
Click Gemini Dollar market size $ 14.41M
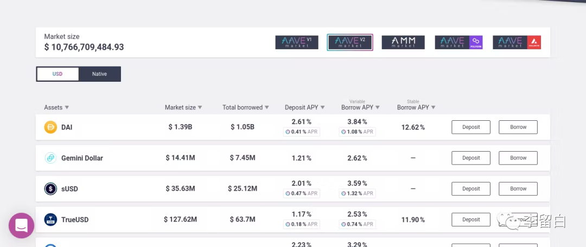[x=181, y=158]
